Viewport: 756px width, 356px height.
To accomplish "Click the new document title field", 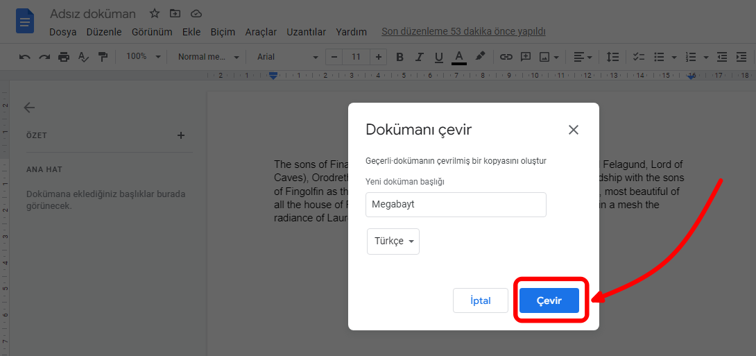I will point(456,205).
